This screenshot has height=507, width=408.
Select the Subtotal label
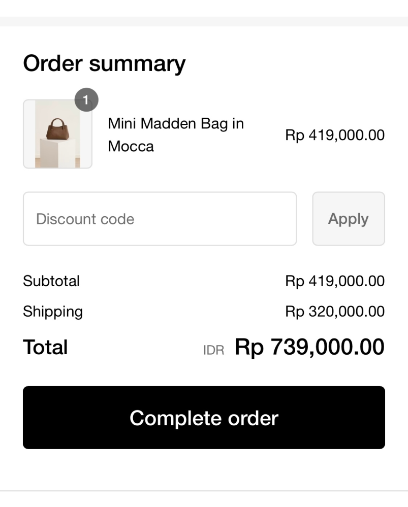[x=51, y=281]
